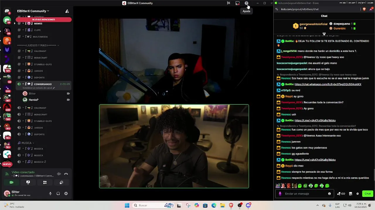The width and height of the screenshot is (375, 210).
Task: Open first t.me link from BotRix
Action: tap(315, 120)
